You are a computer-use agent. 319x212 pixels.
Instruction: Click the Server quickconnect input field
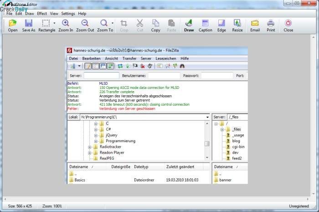101,76
